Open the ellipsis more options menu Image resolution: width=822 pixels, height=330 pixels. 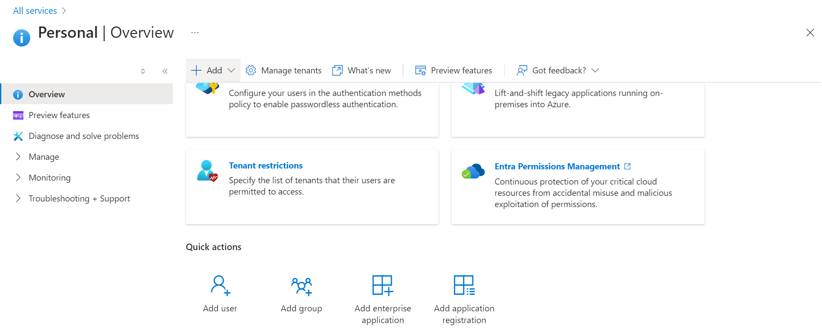195,33
